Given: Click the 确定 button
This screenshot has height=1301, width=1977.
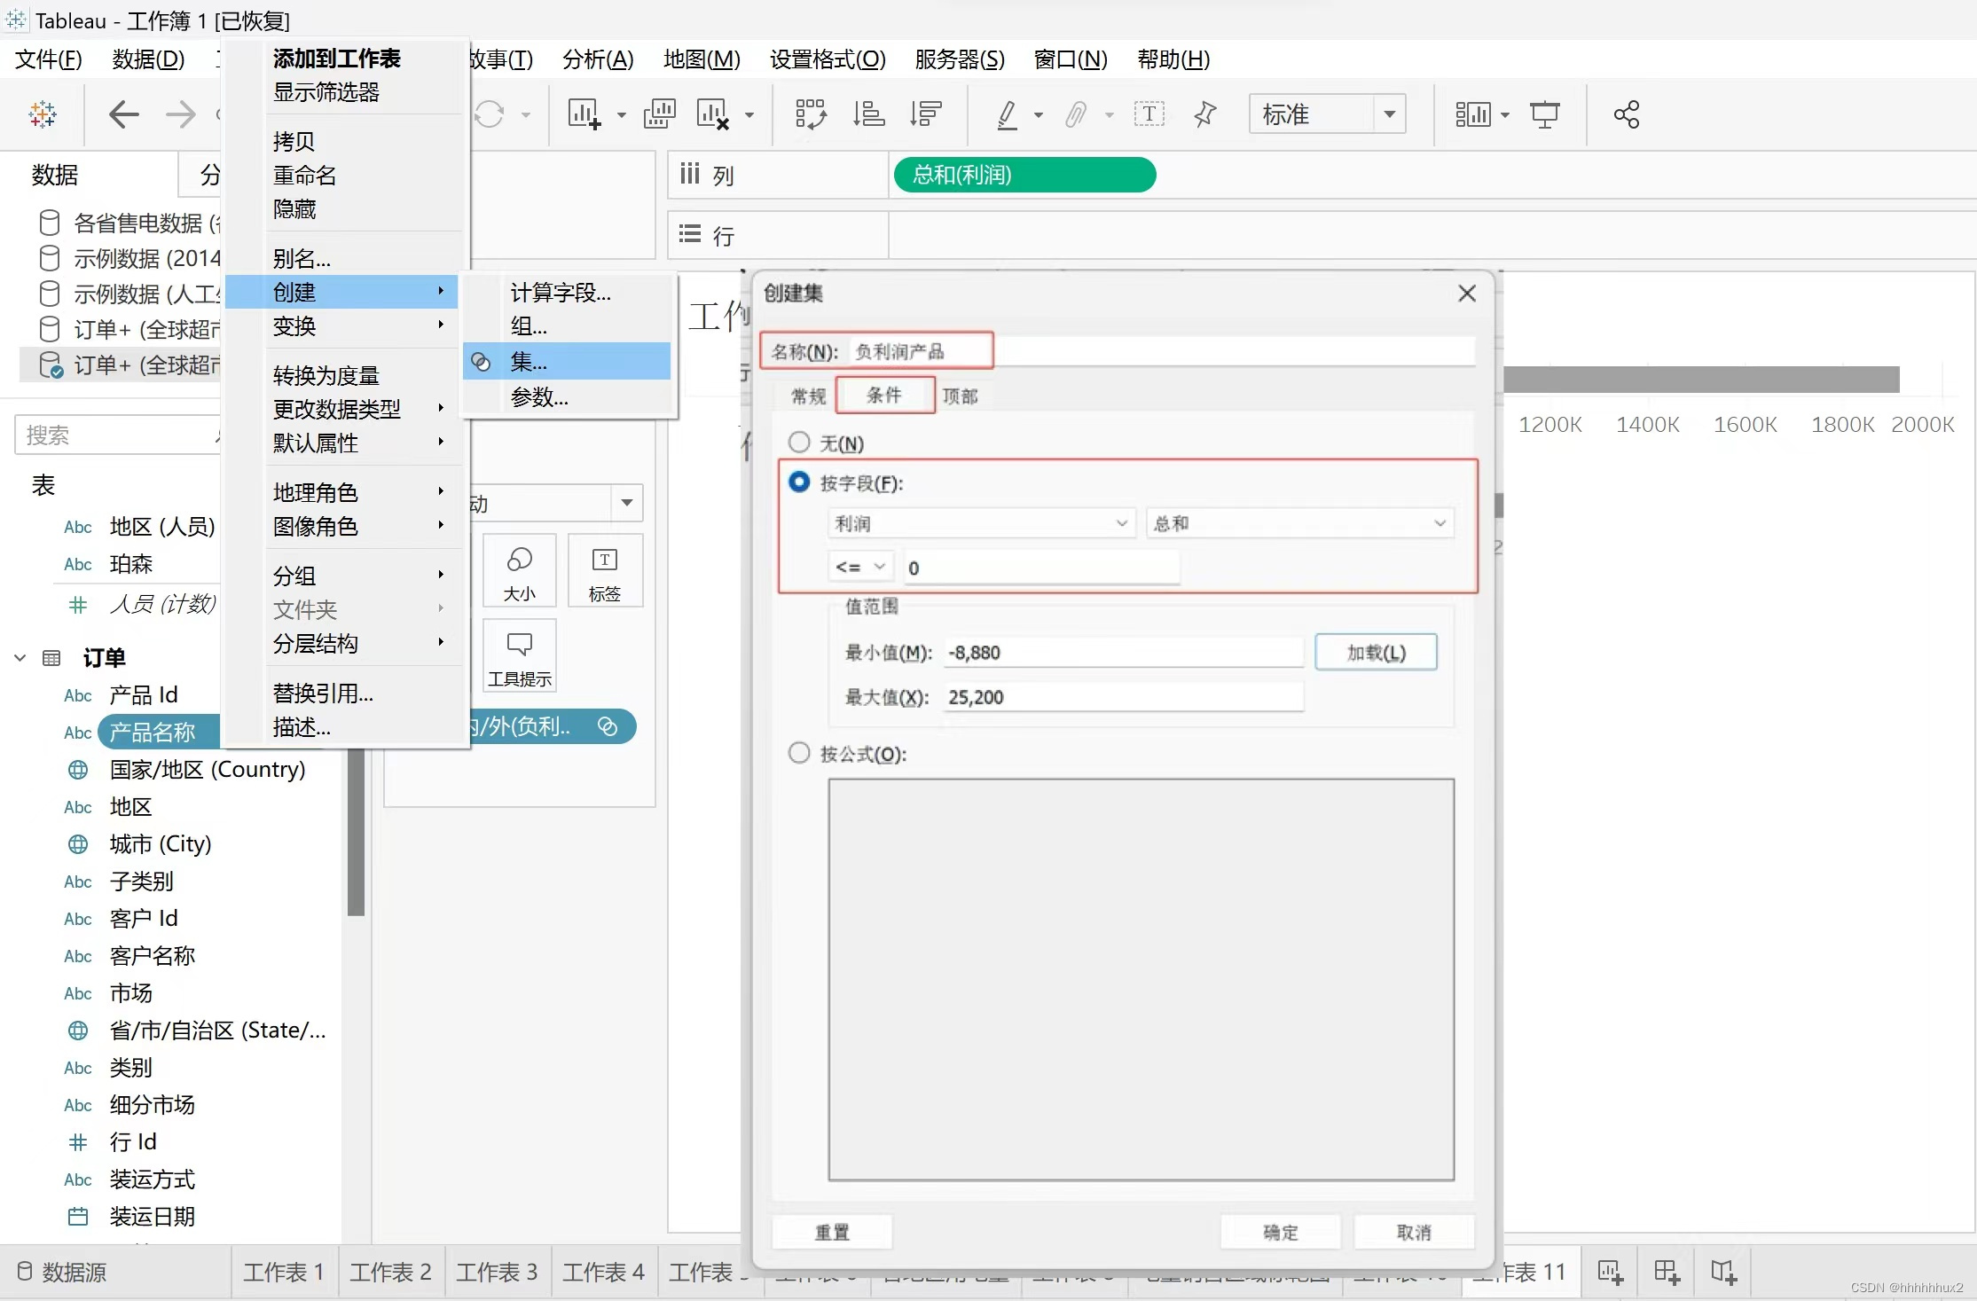Looking at the screenshot, I should pos(1280,1232).
